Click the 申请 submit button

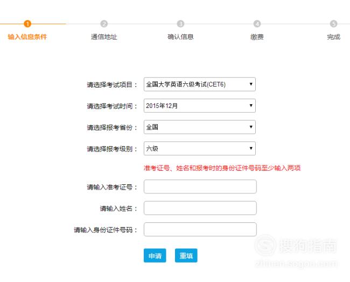(155, 256)
